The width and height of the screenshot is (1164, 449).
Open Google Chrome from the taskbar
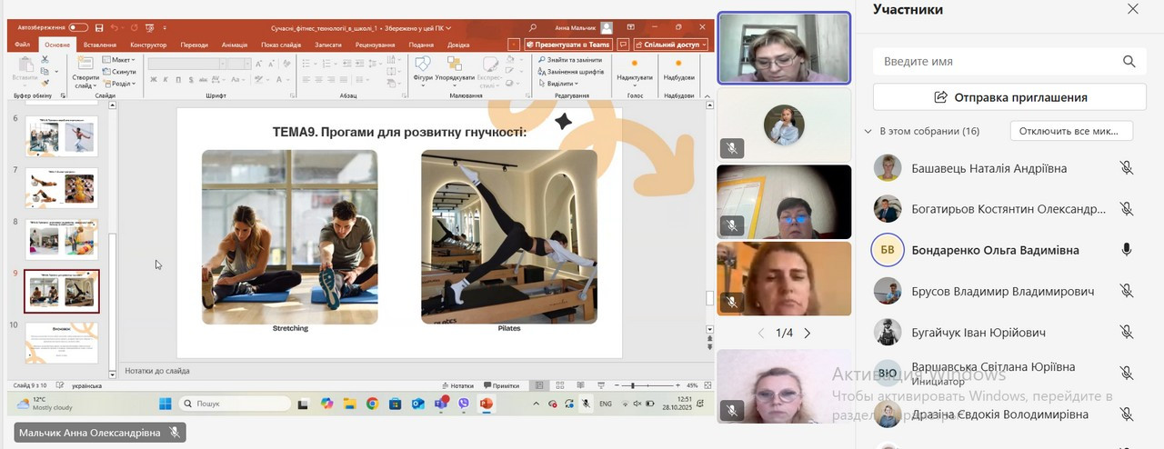372,404
